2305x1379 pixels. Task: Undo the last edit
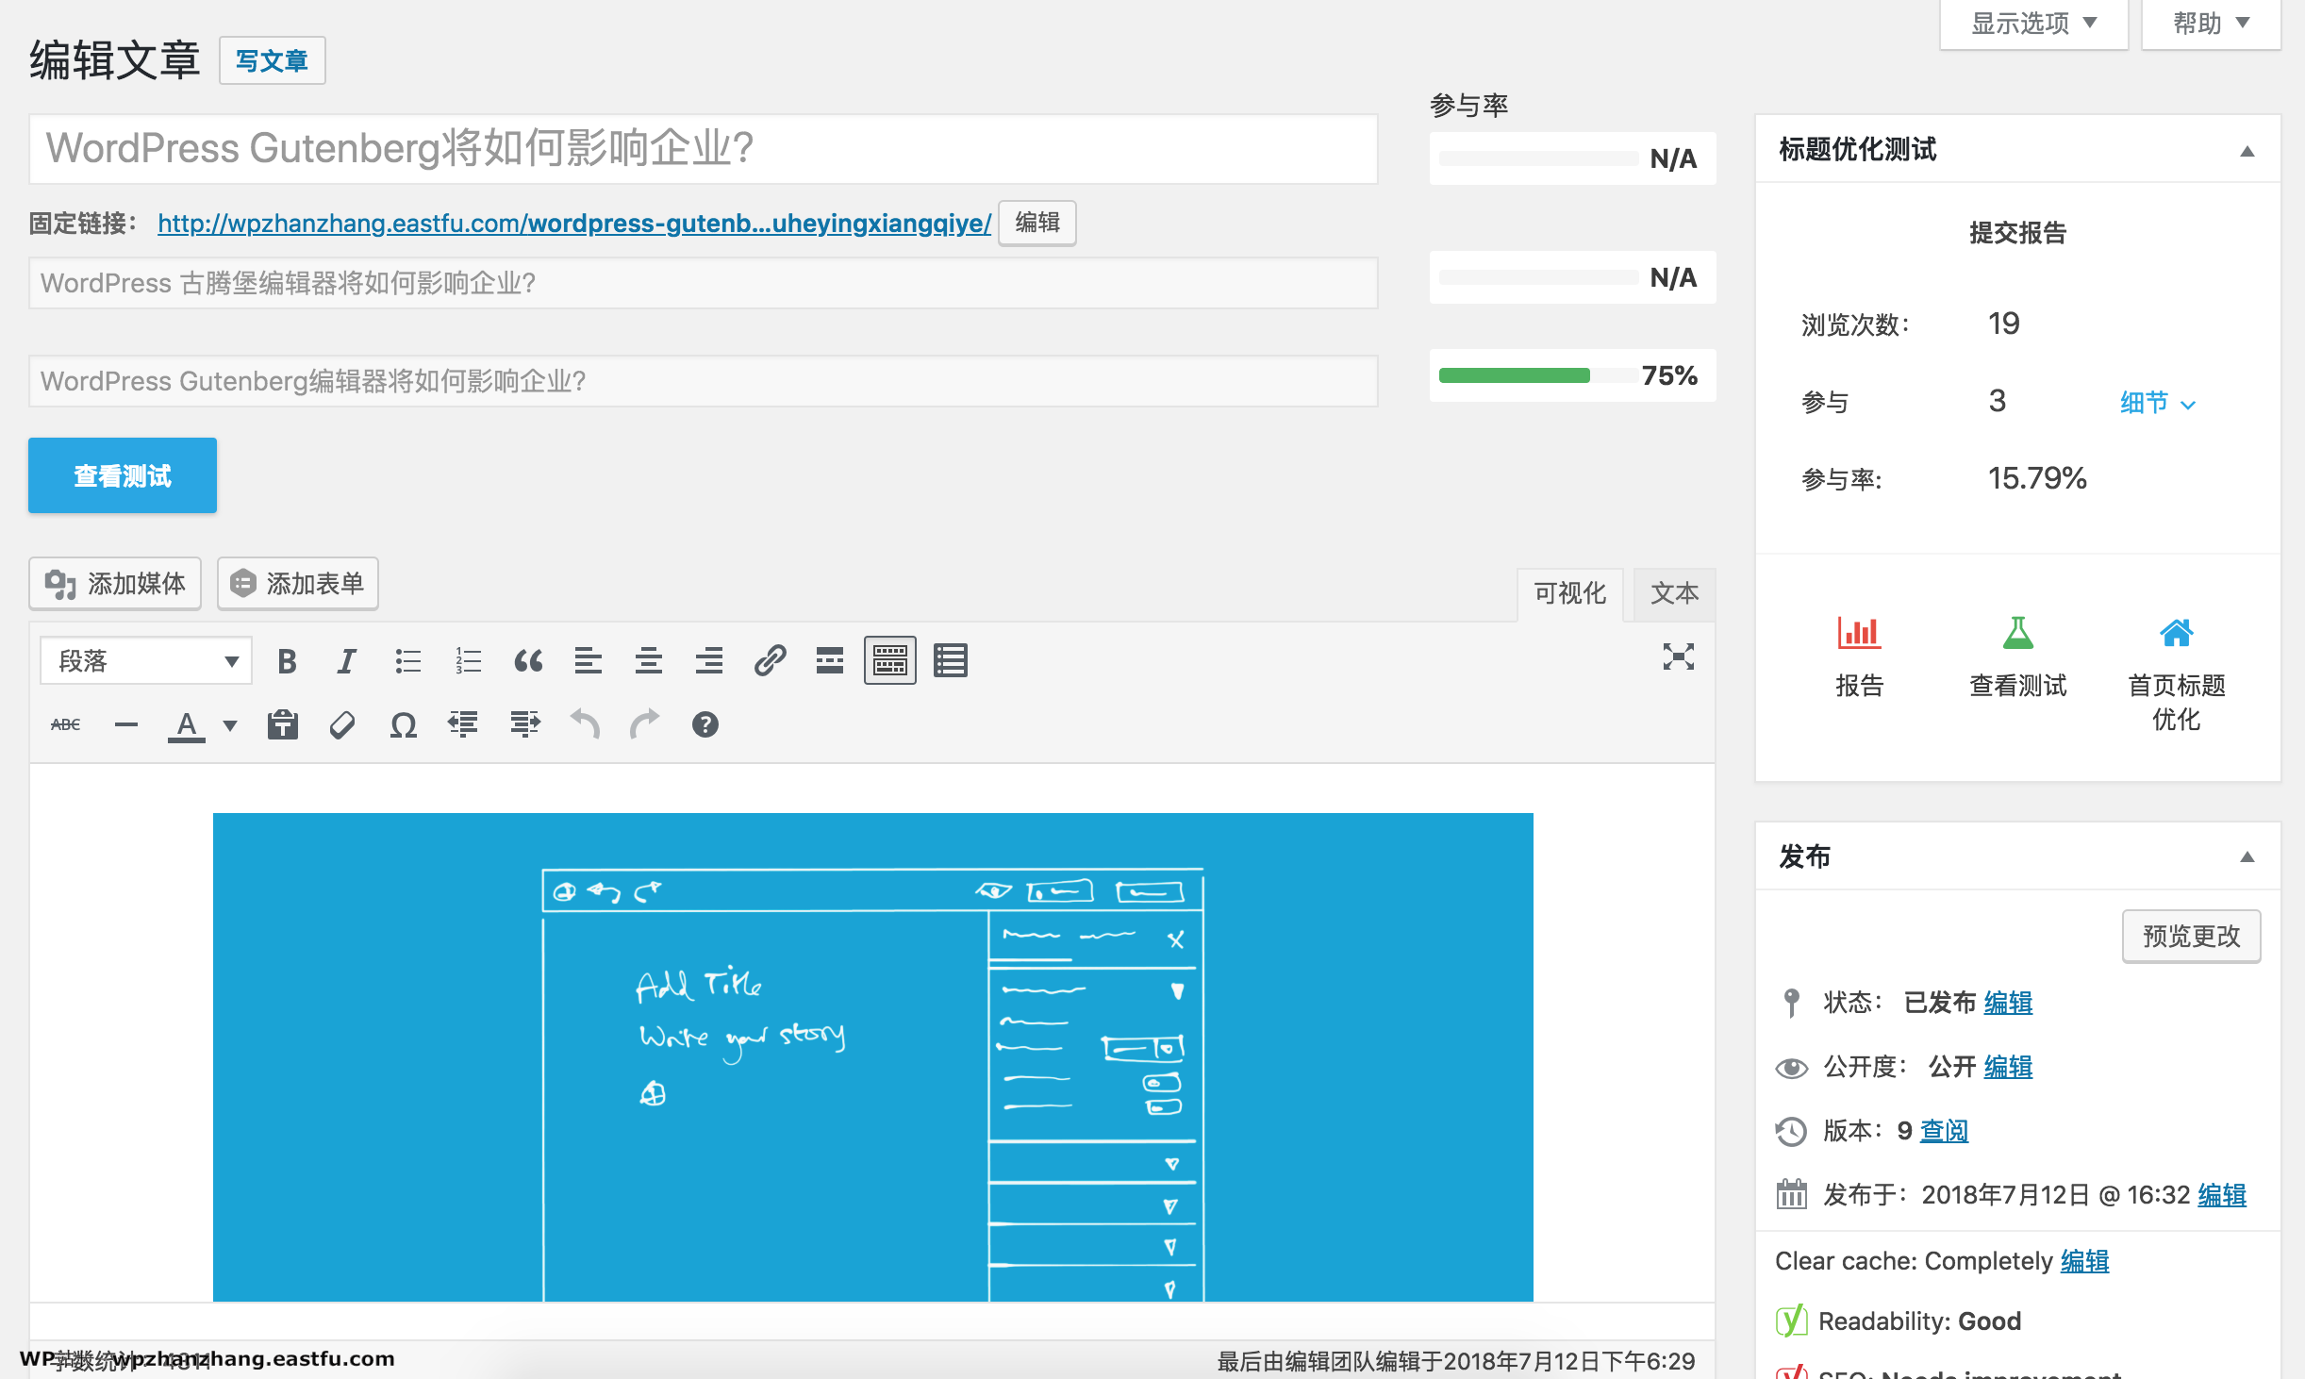click(585, 724)
